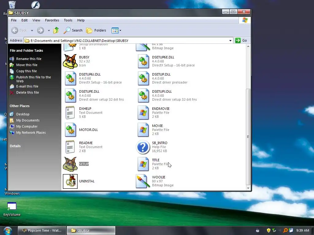314x235 pixels.
Task: Open the View menu
Action: [x=36, y=20]
